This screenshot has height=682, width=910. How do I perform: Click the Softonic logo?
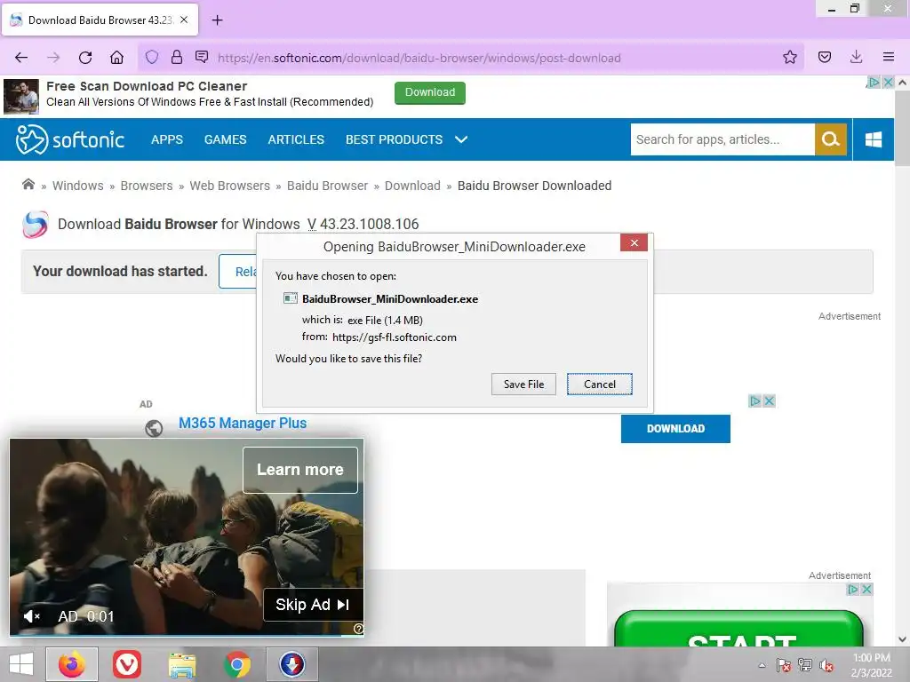69,139
